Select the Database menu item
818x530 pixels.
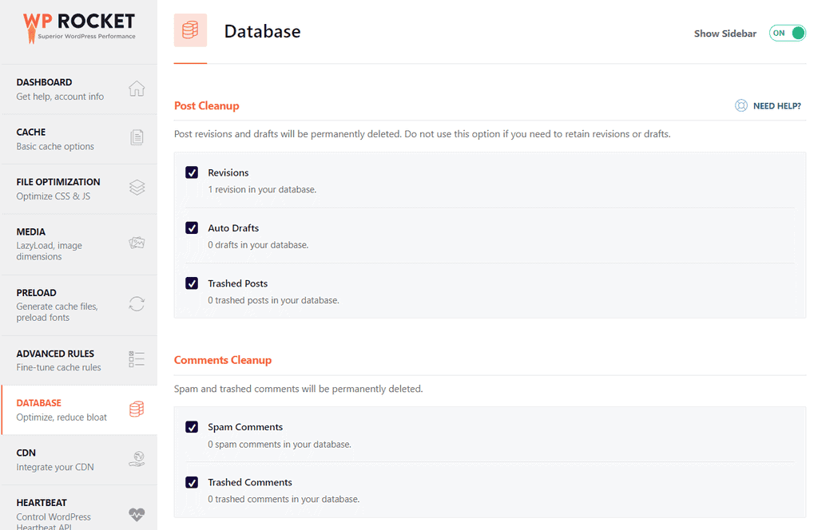pos(79,409)
